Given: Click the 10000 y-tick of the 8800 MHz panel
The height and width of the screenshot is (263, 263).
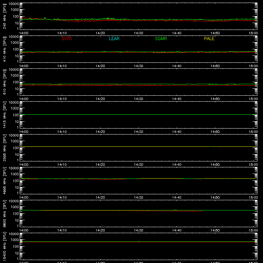Looking at the screenshot, I should 14,201.
